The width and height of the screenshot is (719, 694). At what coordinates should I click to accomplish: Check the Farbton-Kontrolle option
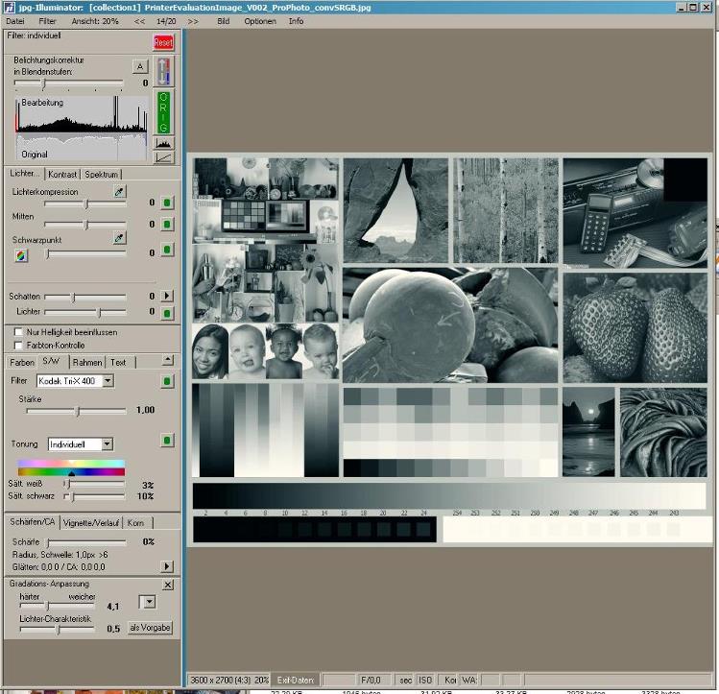[x=18, y=345]
